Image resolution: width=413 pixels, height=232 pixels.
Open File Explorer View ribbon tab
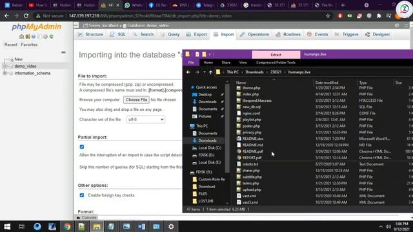tap(243, 63)
